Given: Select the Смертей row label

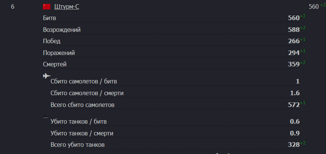Looking at the screenshot, I should pos(55,64).
